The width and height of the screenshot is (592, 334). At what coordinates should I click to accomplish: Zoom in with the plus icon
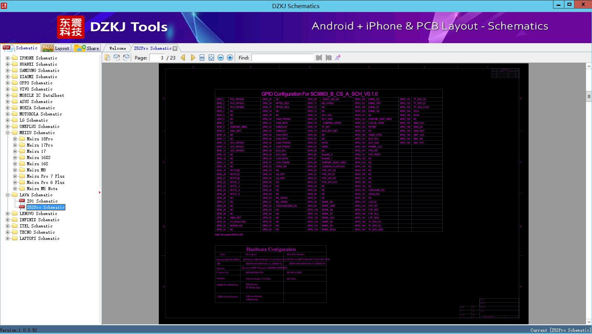pos(230,58)
